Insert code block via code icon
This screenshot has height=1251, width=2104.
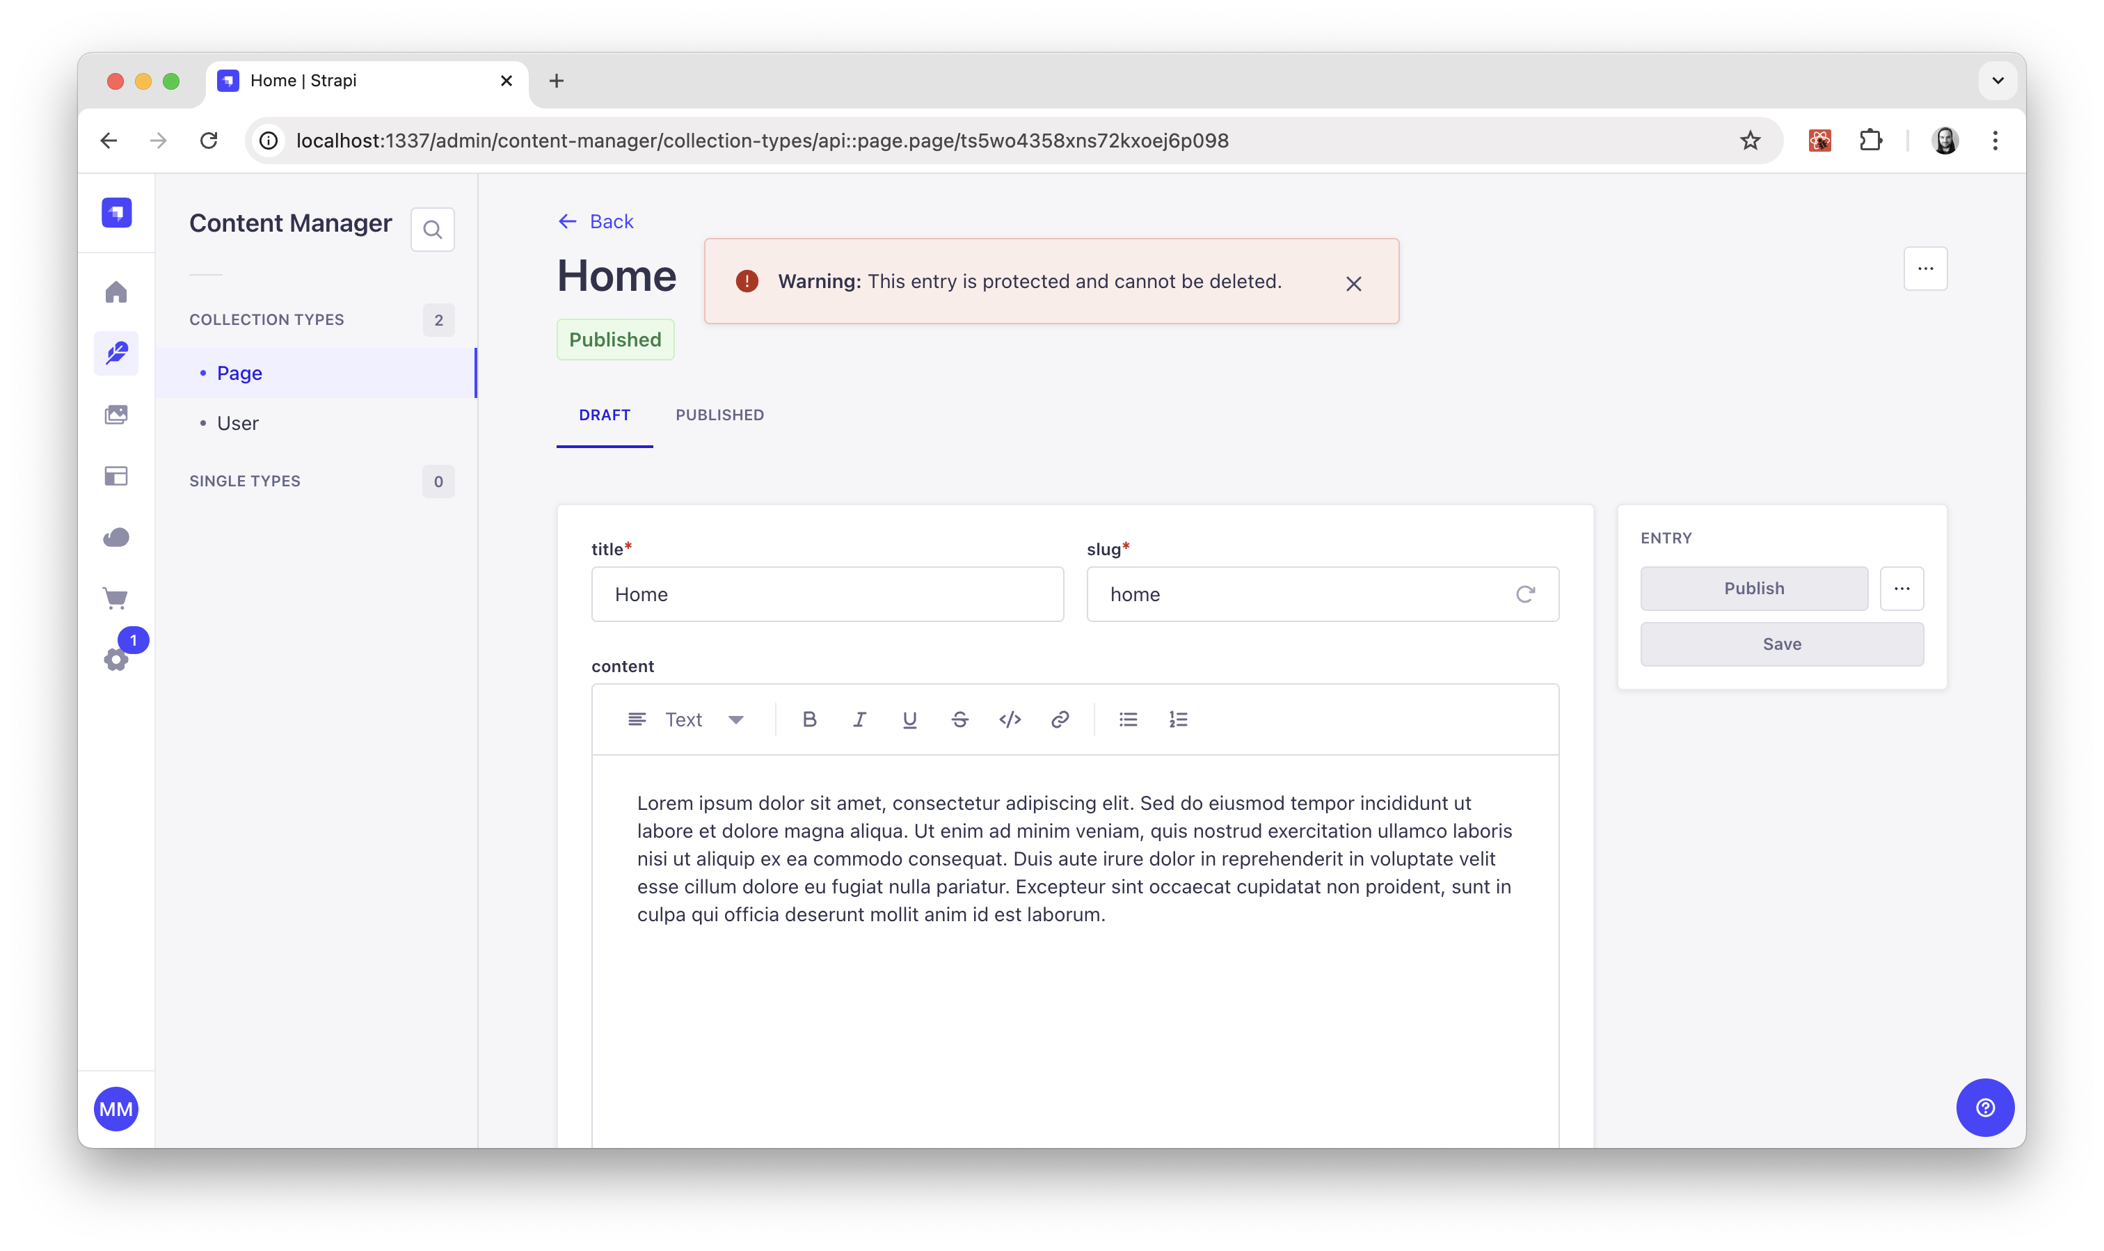pyautogui.click(x=1010, y=719)
